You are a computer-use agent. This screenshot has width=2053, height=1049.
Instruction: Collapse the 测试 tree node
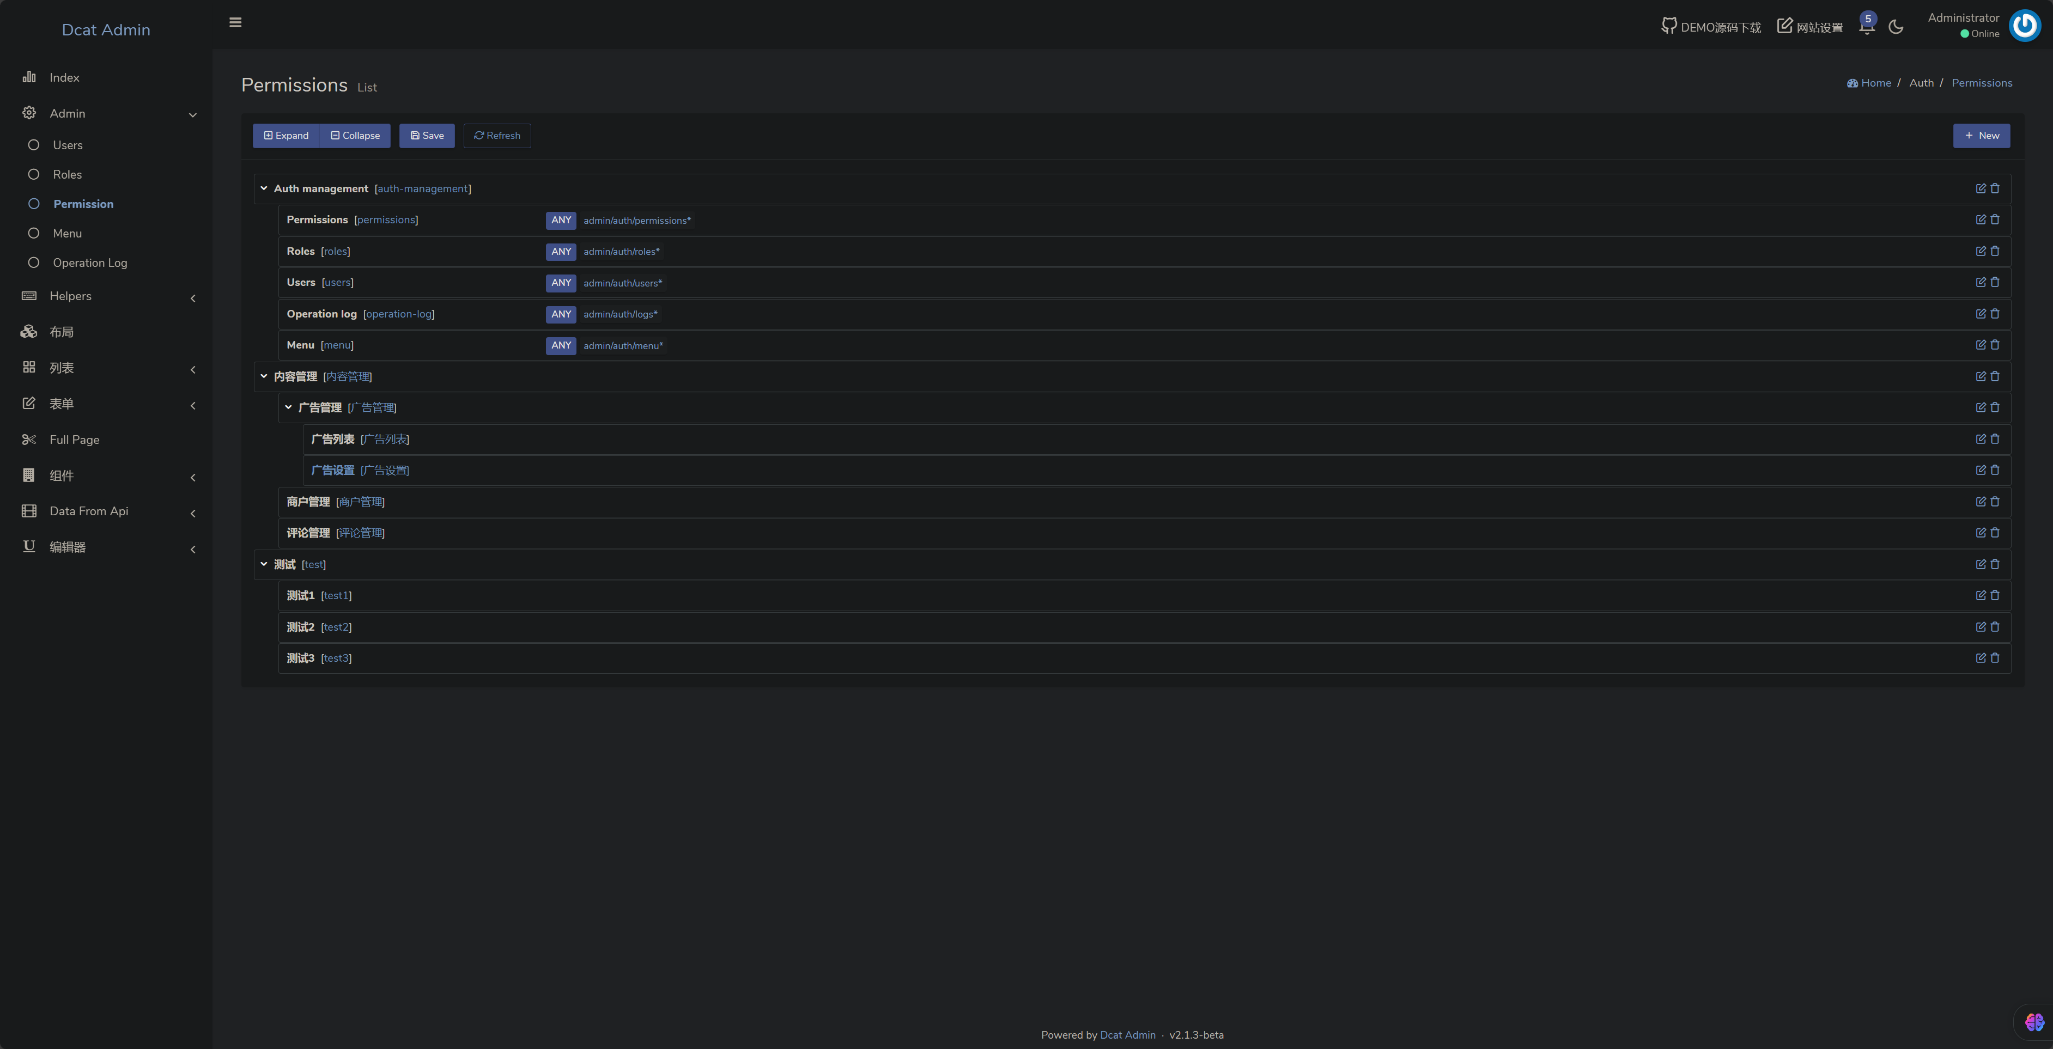tap(264, 564)
